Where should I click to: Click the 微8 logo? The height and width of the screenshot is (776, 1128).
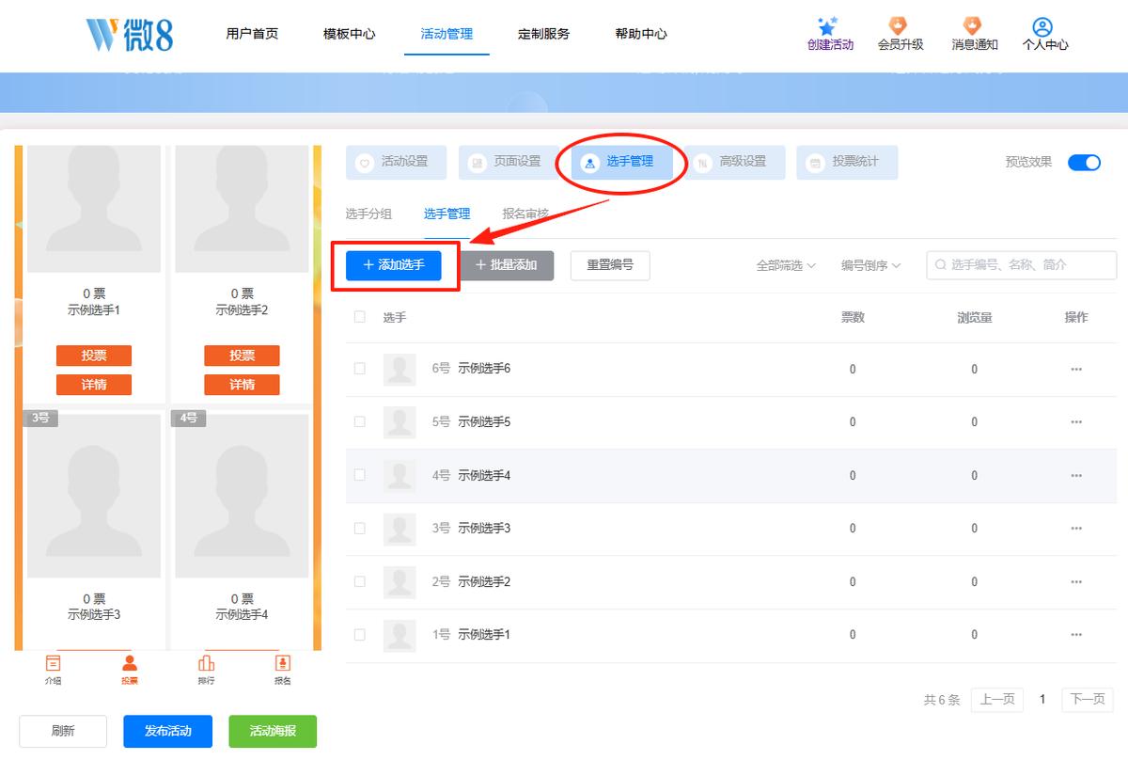(x=129, y=35)
